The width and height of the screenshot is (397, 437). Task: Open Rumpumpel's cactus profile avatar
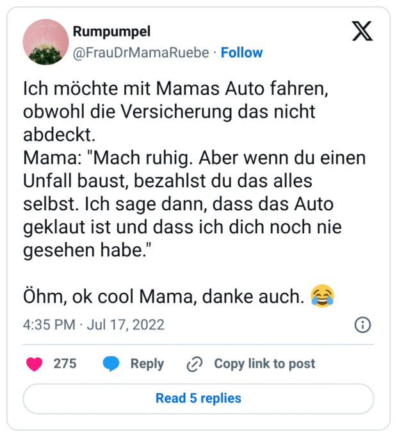click(x=45, y=42)
